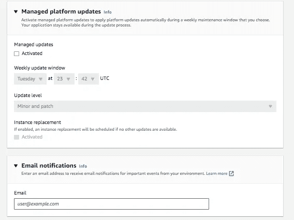
Task: Collapse the Email notifications section
Action: click(16, 166)
